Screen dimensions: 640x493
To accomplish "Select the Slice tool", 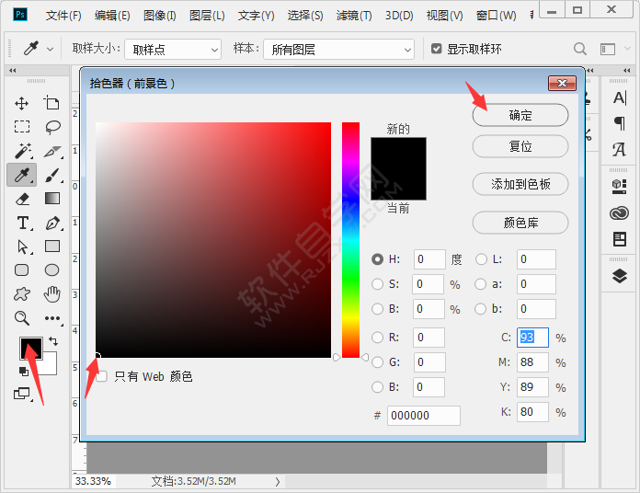I will [52, 152].
